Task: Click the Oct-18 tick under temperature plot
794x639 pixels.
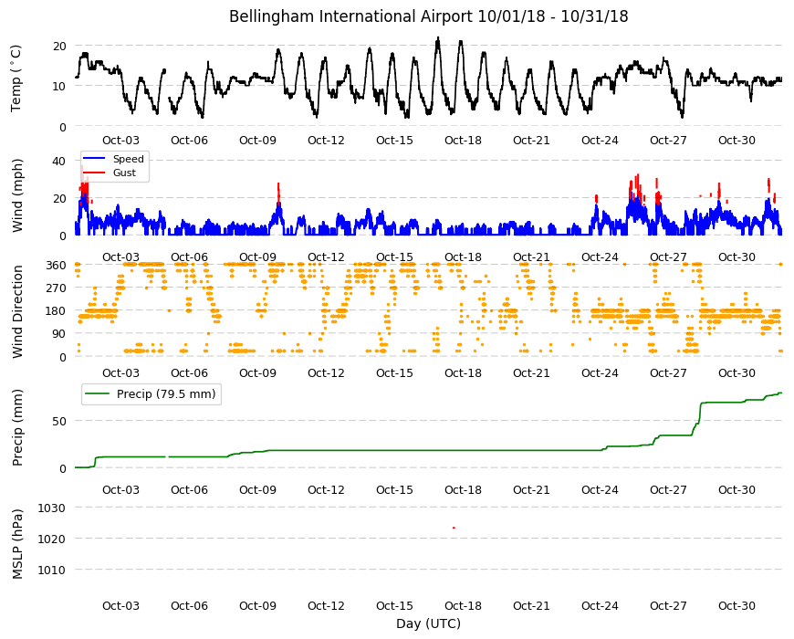Action: tap(463, 141)
